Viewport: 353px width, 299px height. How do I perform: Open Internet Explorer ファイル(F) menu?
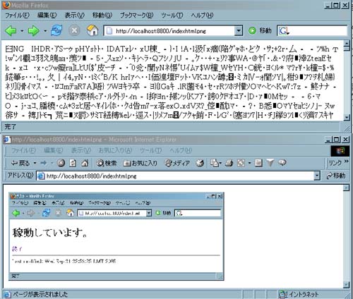point(23,150)
